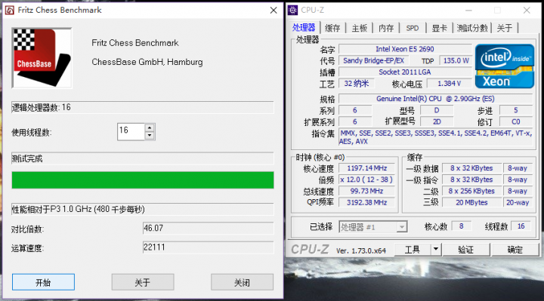Click the 开始 button to start benchmark
Image resolution: width=544 pixels, height=301 pixels.
point(43,282)
